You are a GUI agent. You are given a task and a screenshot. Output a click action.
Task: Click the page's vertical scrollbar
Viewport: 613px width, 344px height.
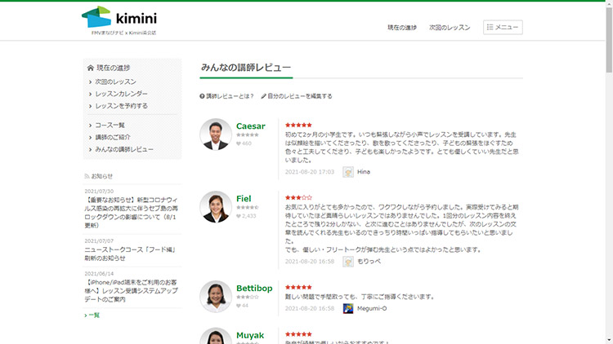click(x=609, y=39)
